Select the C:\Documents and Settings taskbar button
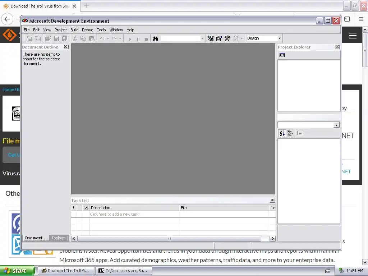The height and width of the screenshot is (276, 368). [x=124, y=271]
